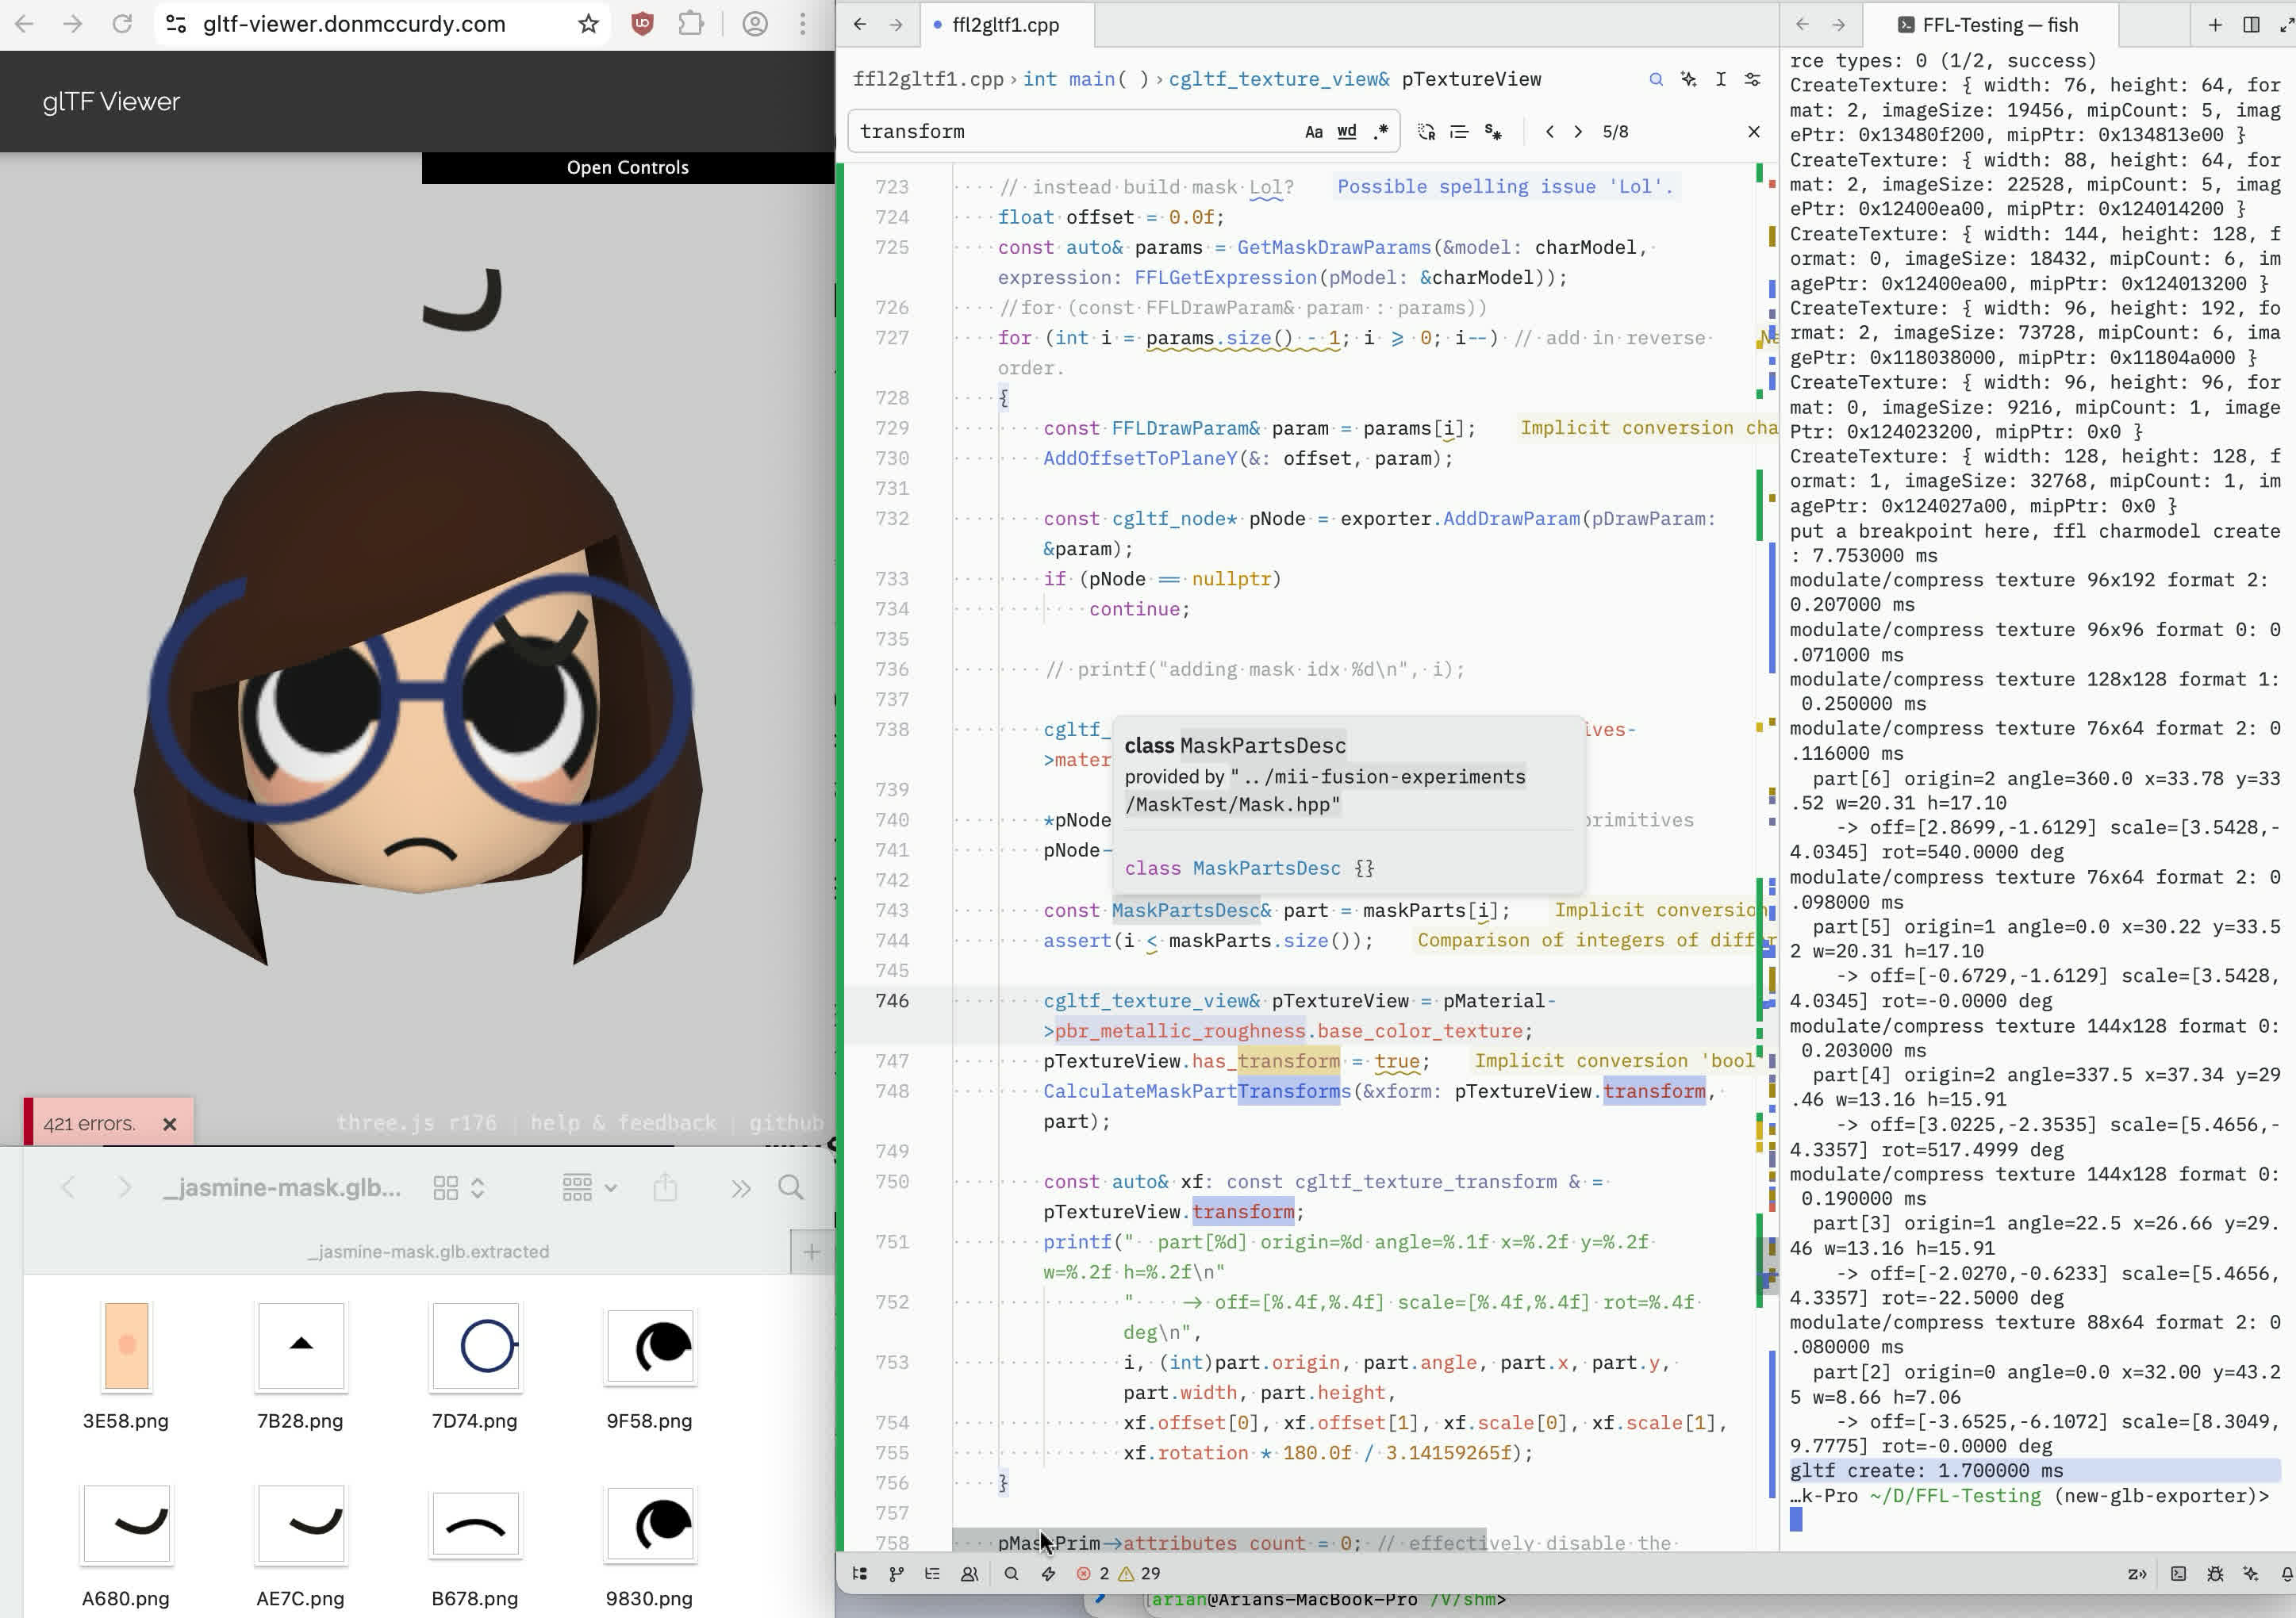Click the Open Controls button

coord(627,167)
